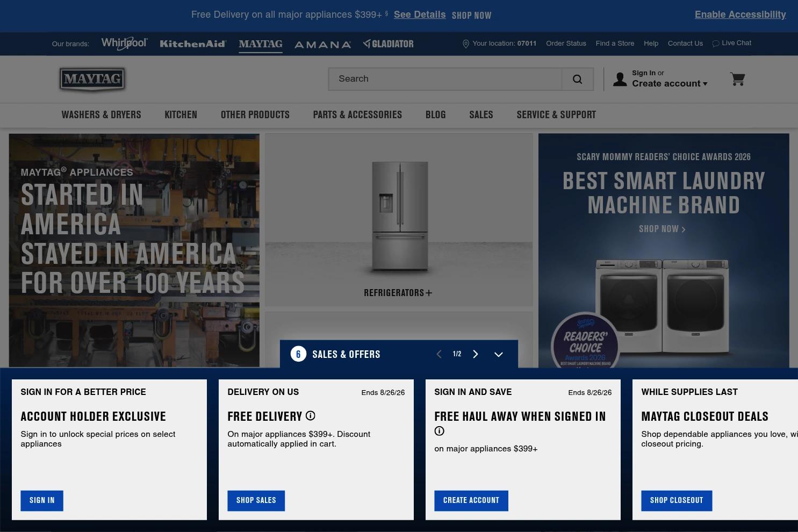Image resolution: width=798 pixels, height=532 pixels.
Task: Click the Sign In link in header
Action: pyautogui.click(x=644, y=73)
